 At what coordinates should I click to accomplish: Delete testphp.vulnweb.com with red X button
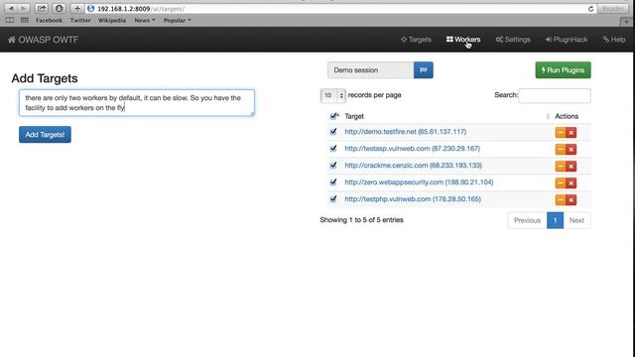(x=571, y=199)
